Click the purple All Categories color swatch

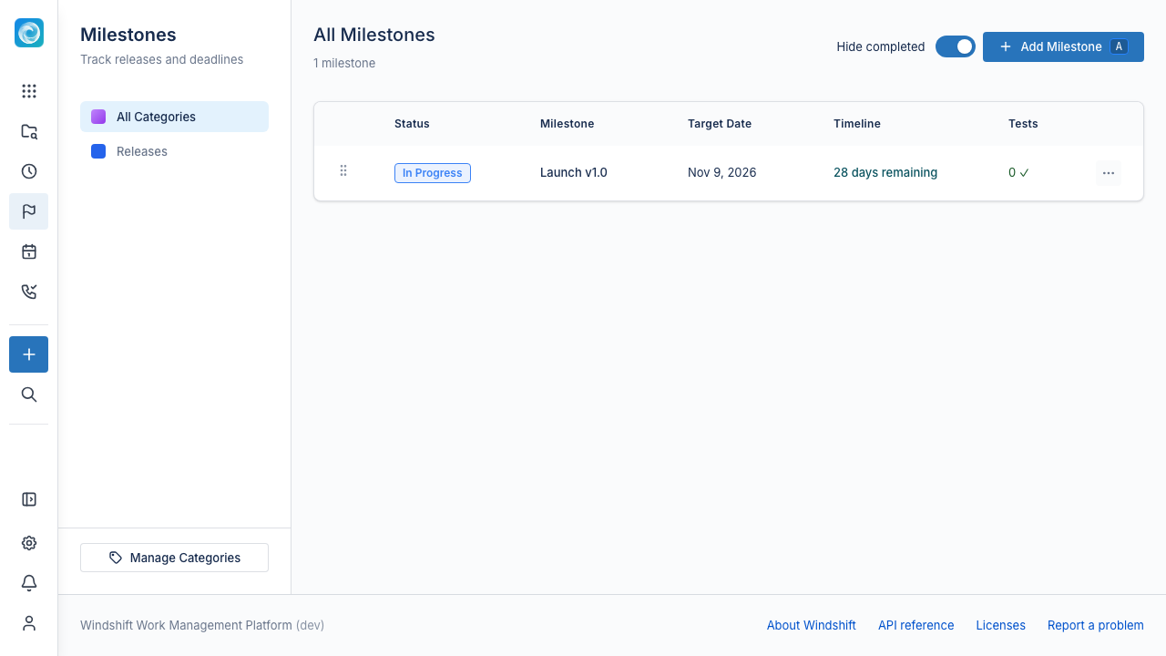(x=98, y=117)
